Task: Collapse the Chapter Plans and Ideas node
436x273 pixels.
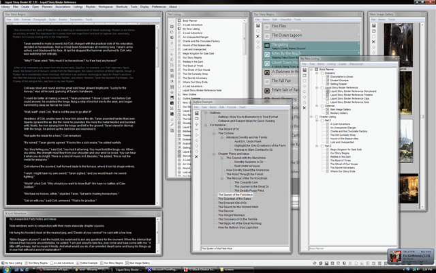Action: click(x=213, y=154)
